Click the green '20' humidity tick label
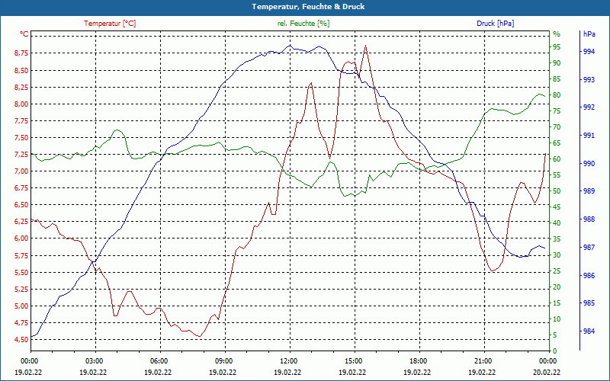Image resolution: width=610 pixels, height=381 pixels. (x=557, y=287)
